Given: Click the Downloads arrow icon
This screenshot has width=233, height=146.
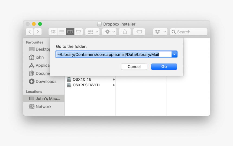Looking at the screenshot, I should tap(31, 82).
